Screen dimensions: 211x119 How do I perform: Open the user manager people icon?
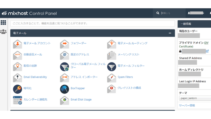(x=3, y=32)
